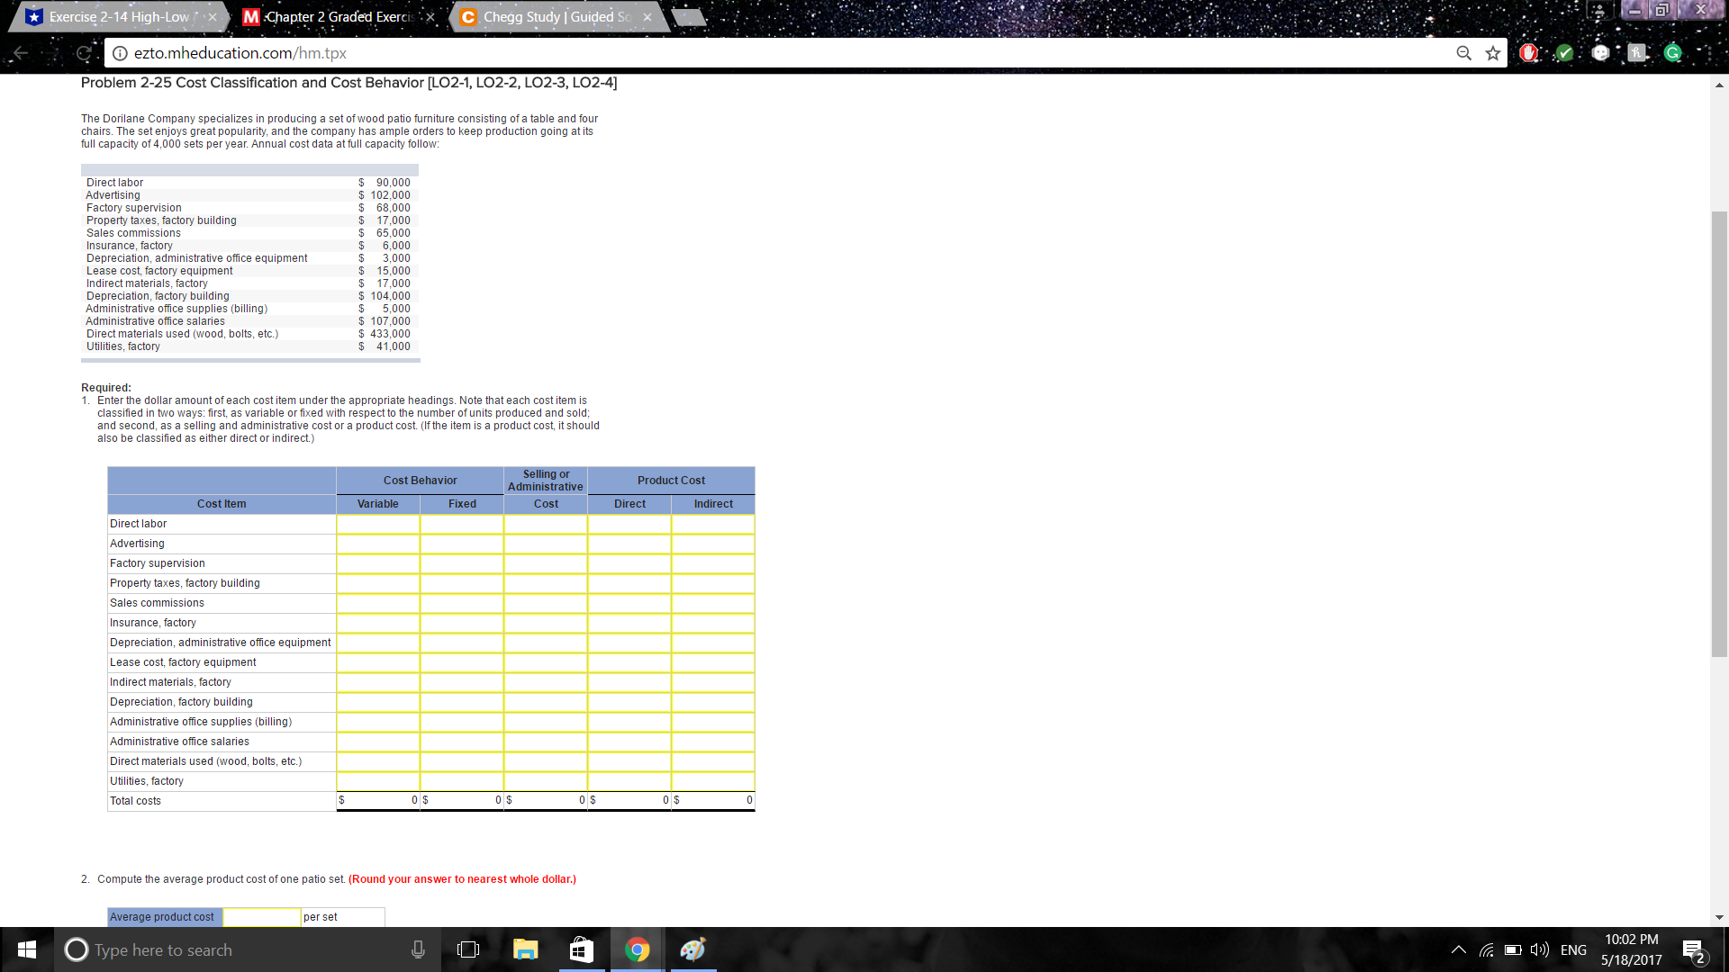Open the ENG language switcher
Image resolution: width=1729 pixels, height=972 pixels.
(x=1573, y=949)
